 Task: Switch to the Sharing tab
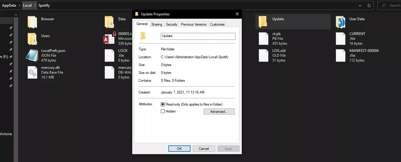pos(157,24)
